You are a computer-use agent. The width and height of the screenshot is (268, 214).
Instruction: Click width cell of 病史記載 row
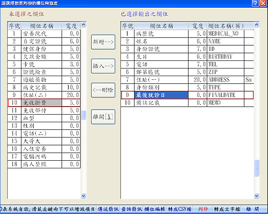pos(71,86)
